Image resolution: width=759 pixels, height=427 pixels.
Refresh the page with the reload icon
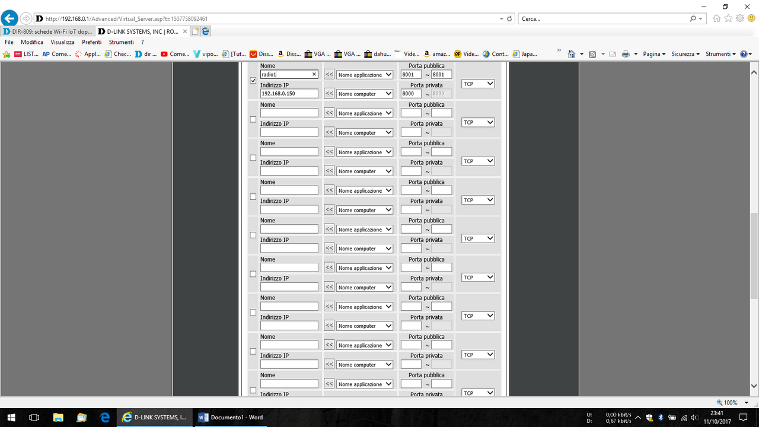[x=509, y=19]
